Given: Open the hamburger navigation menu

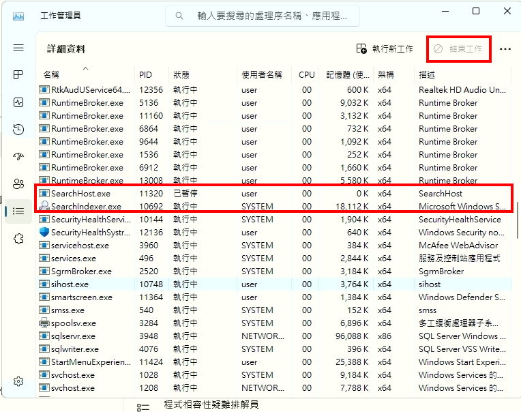Looking at the screenshot, I should coord(18,48).
